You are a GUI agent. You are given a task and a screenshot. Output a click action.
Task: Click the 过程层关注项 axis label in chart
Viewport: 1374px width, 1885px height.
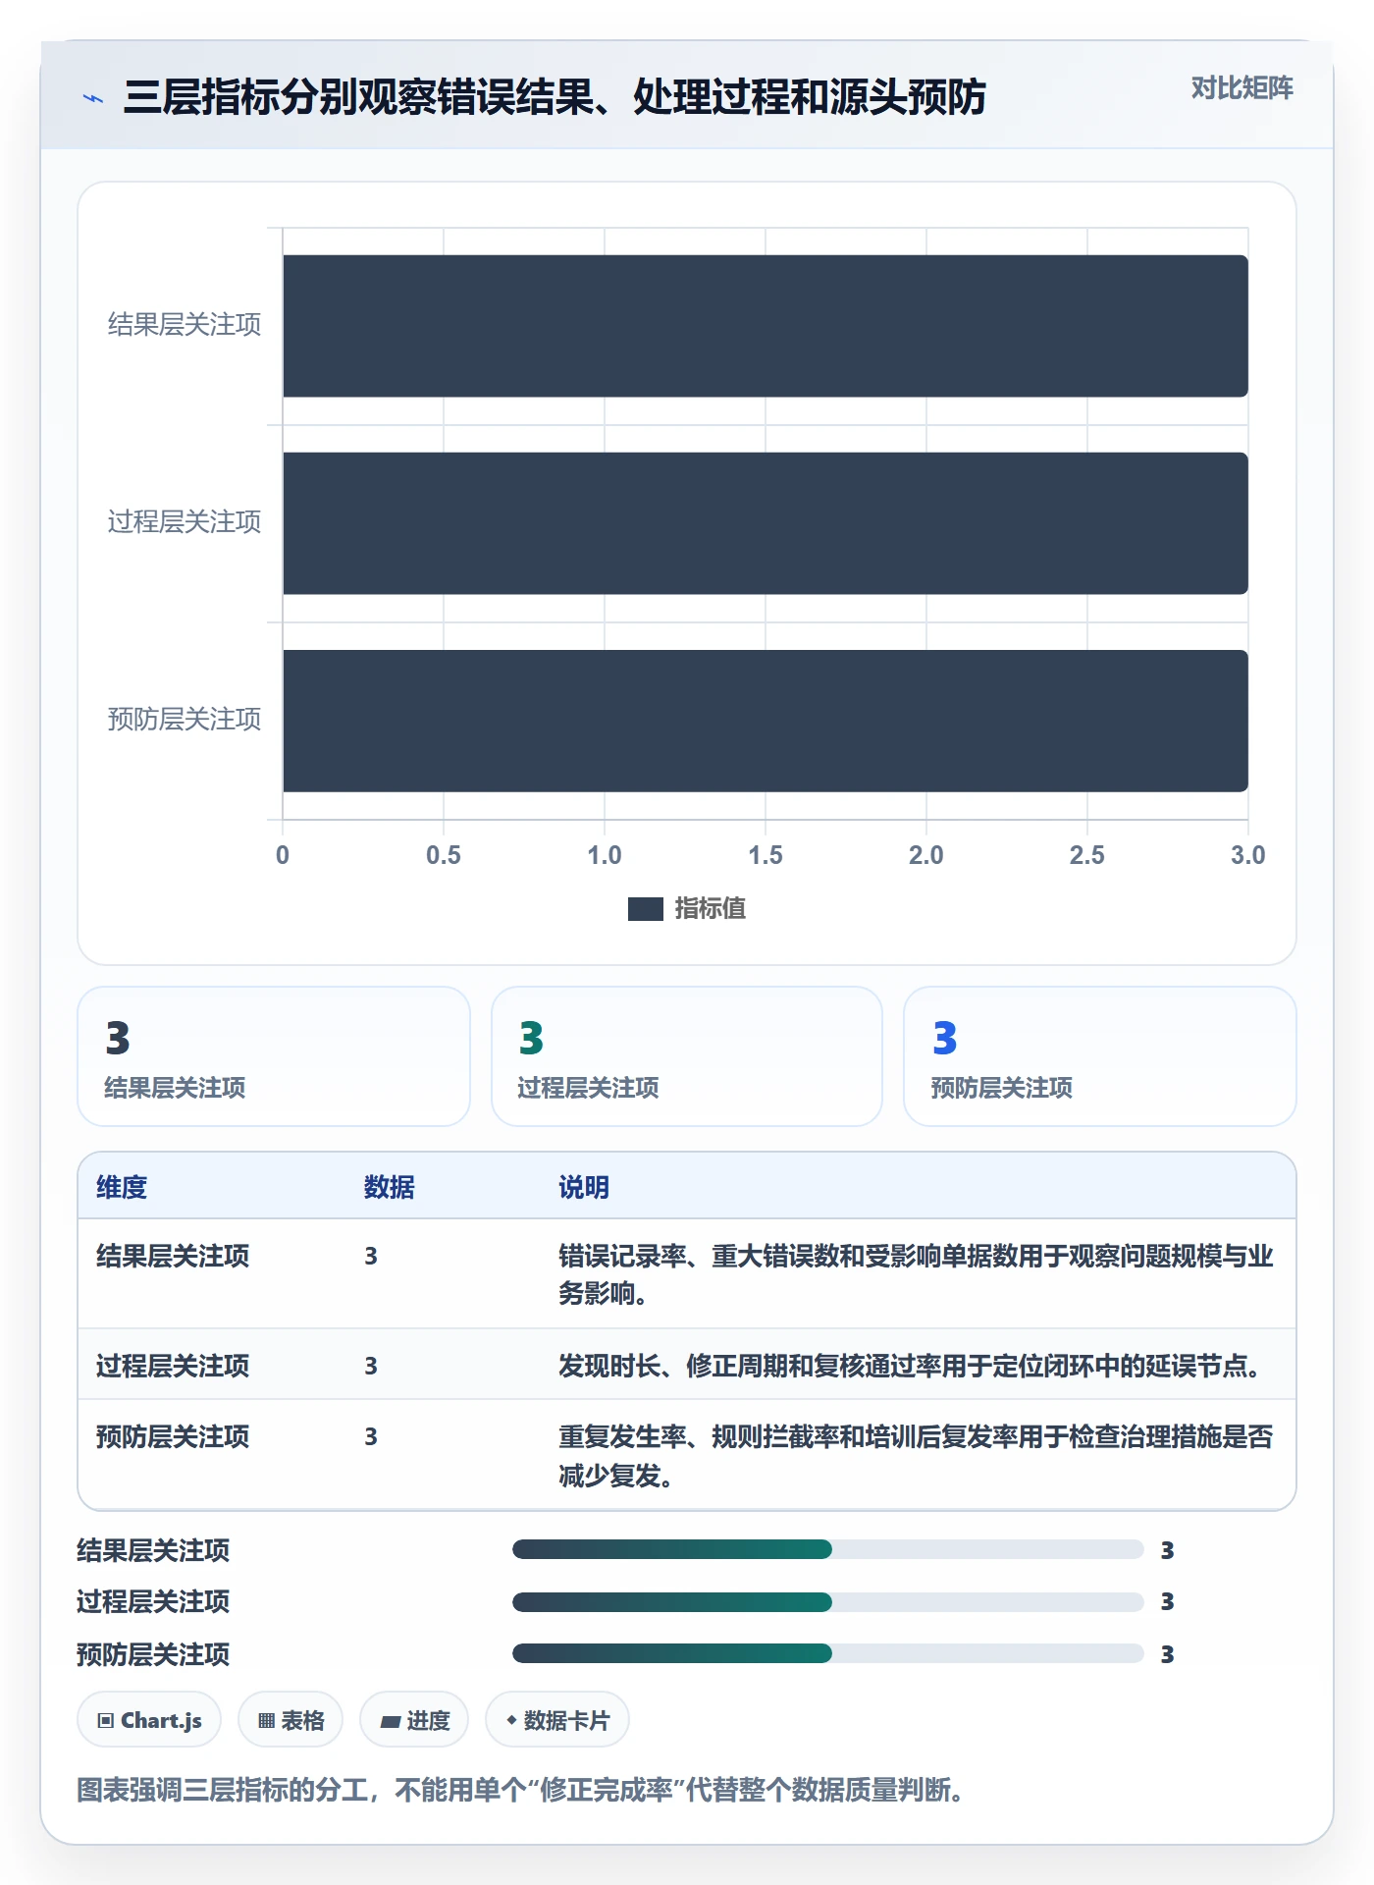(185, 522)
